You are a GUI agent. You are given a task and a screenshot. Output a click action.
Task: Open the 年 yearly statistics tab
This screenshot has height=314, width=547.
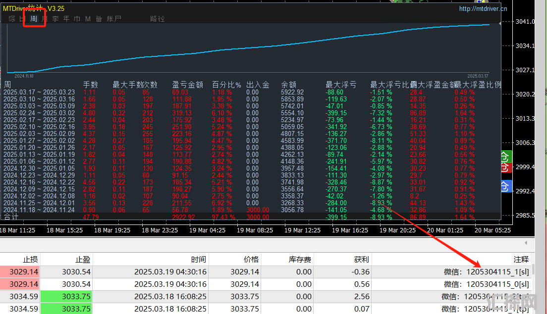[66, 19]
